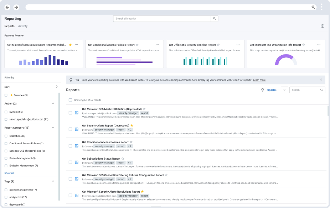Favorite the Conditional Access Policies featured card
Viewport: 330px width, 208px height.
pyautogui.click(x=137, y=45)
